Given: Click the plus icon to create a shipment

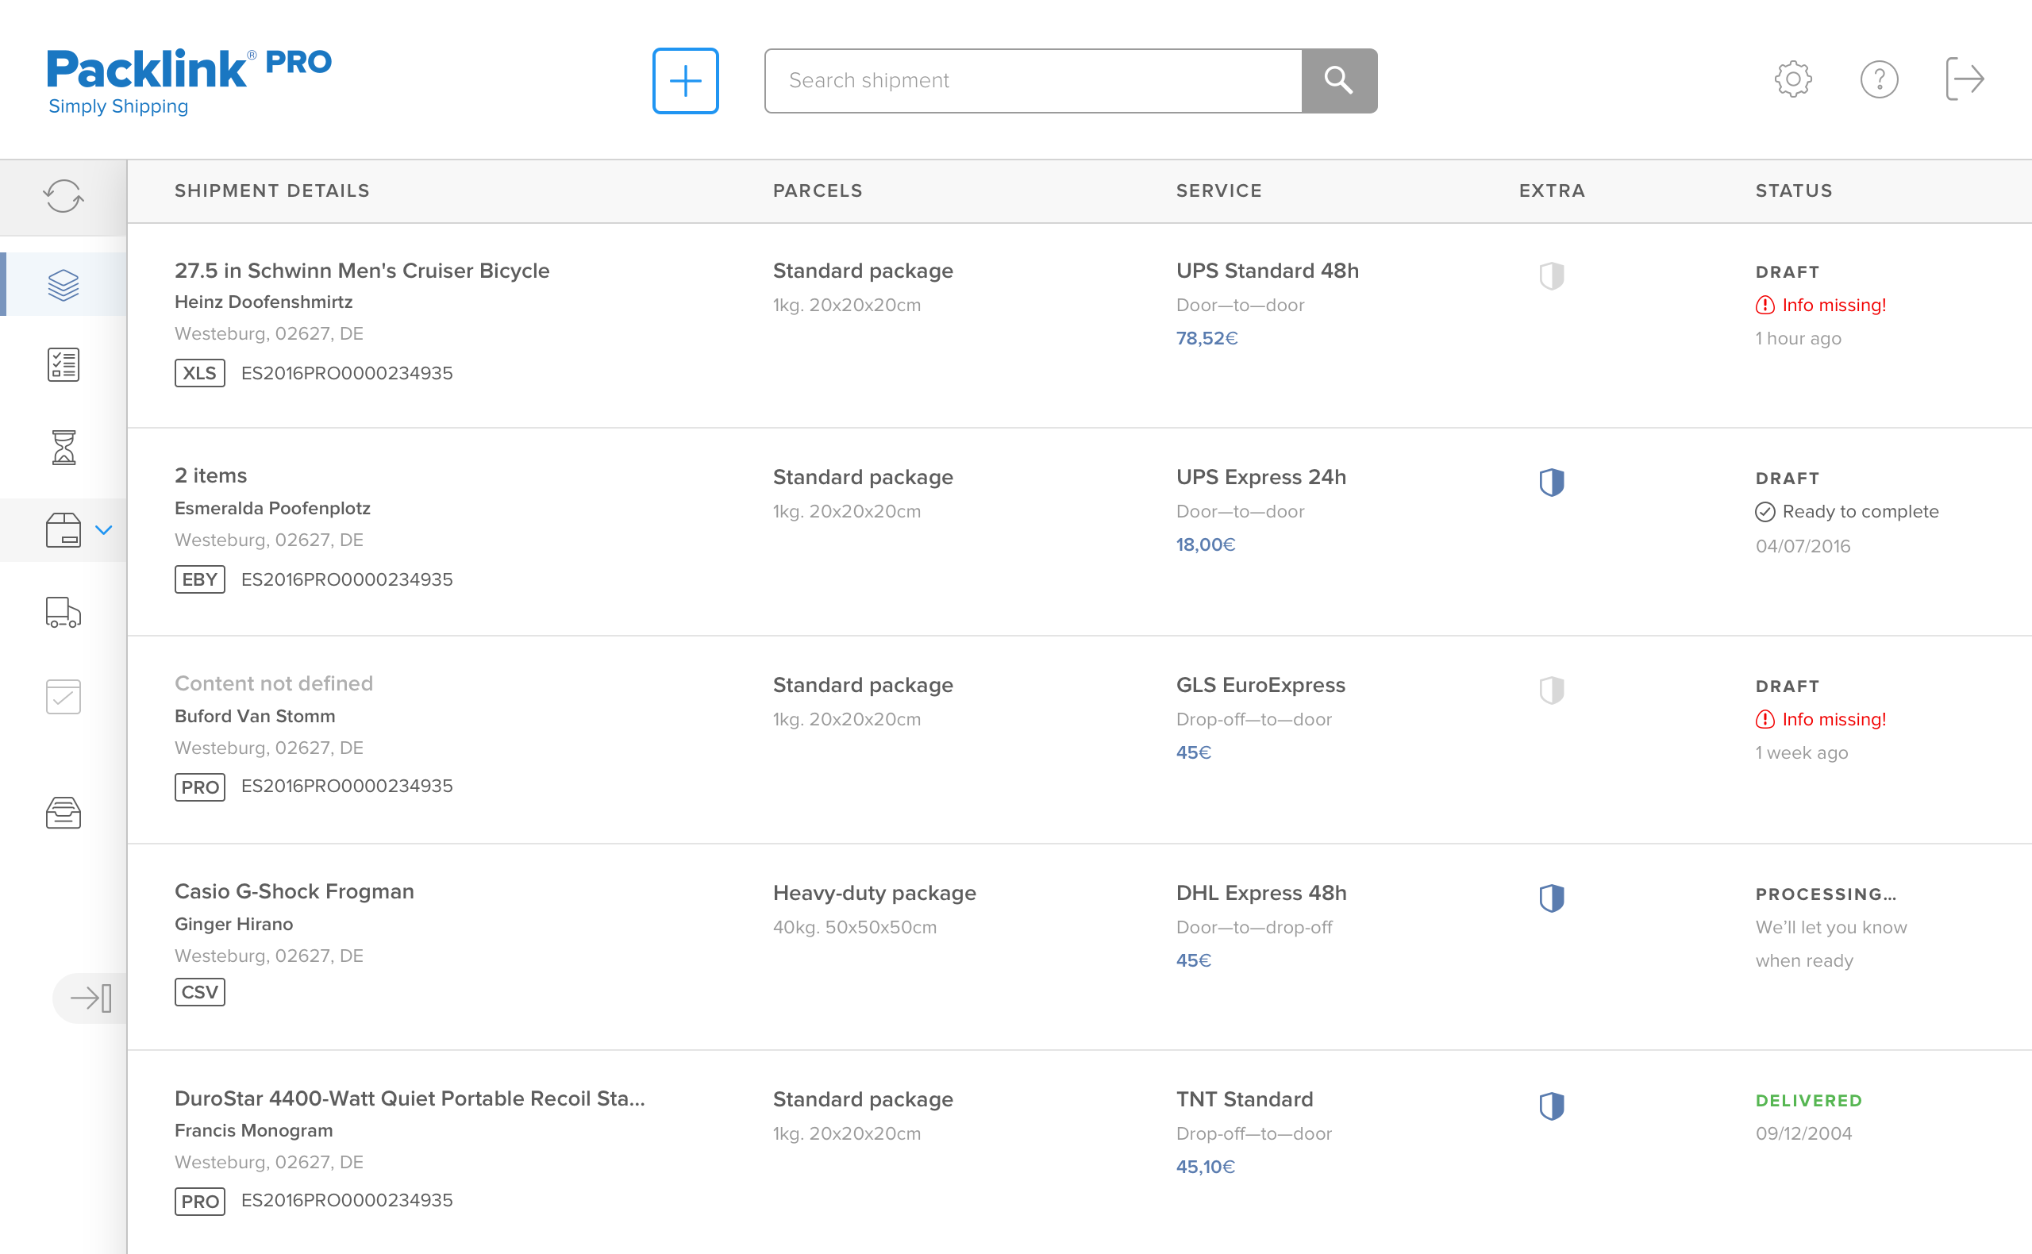Looking at the screenshot, I should 685,80.
